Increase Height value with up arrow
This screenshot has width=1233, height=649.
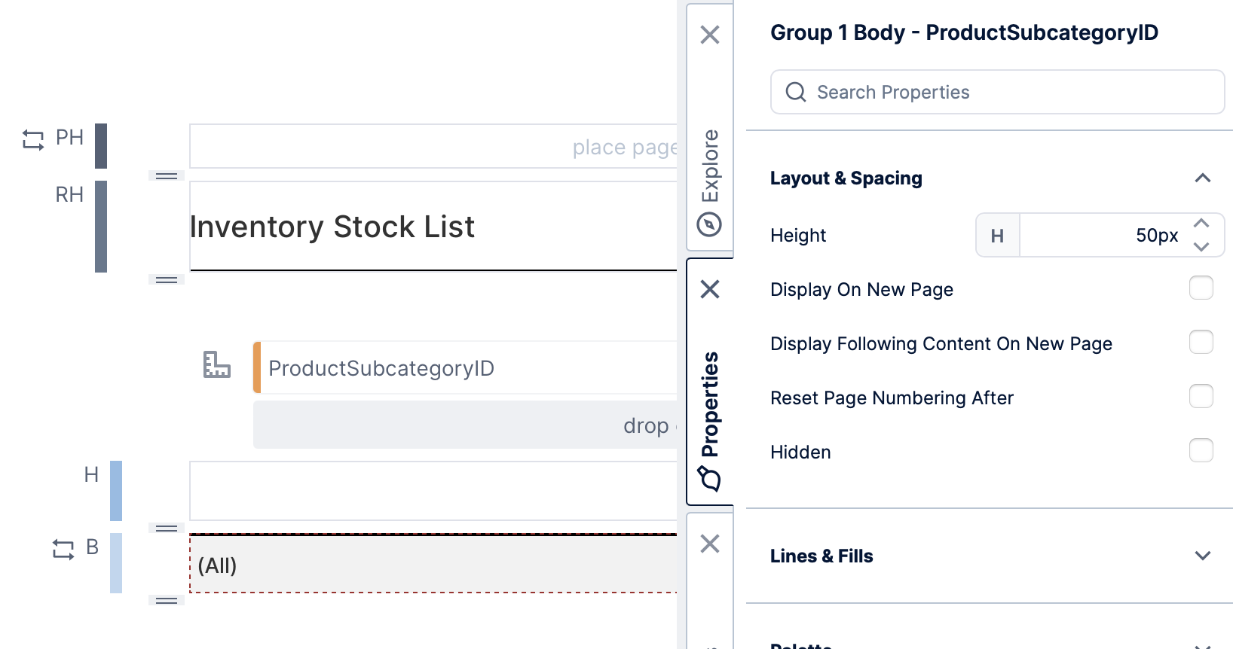[1201, 224]
